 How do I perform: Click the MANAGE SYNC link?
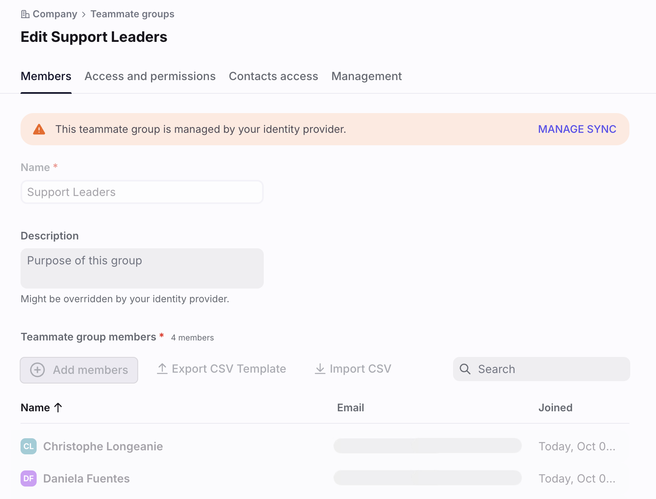[x=577, y=129]
